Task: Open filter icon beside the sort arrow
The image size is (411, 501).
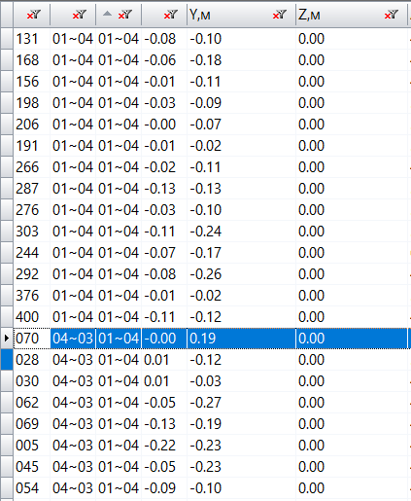Action: coord(125,15)
